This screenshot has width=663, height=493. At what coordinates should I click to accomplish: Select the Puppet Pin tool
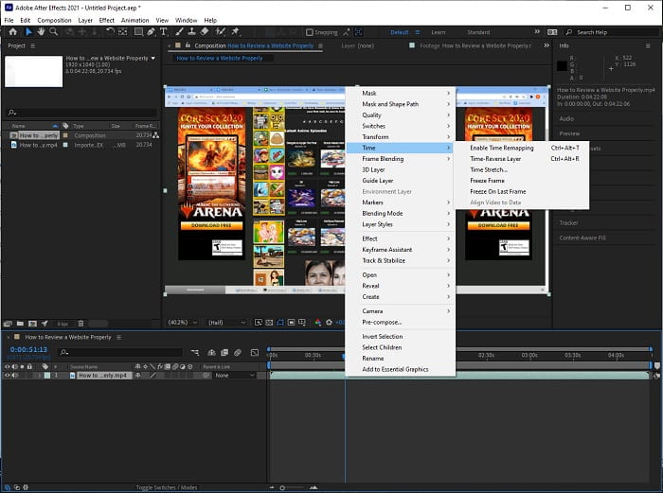pyautogui.click(x=235, y=31)
